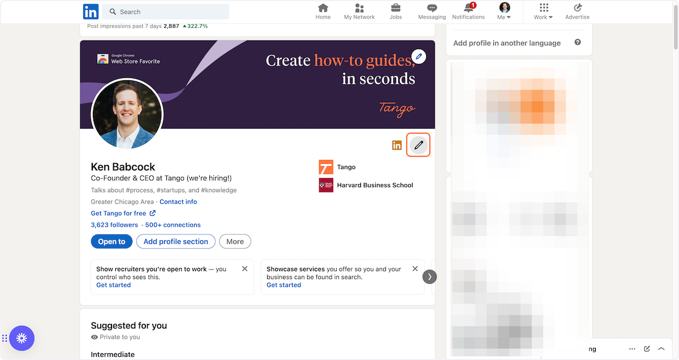The width and height of the screenshot is (679, 360).
Task: Edit the banner image using the pencil icon
Action: pos(419,56)
